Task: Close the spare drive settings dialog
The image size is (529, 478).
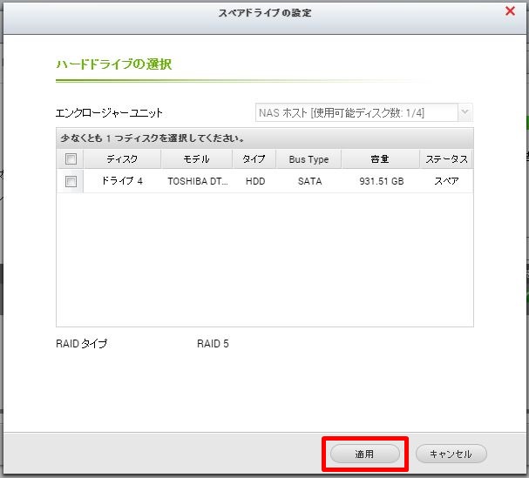Action: click(x=510, y=11)
